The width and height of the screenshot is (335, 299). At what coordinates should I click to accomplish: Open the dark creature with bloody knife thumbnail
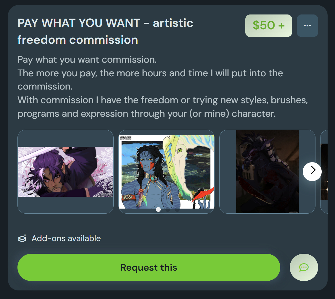click(267, 171)
